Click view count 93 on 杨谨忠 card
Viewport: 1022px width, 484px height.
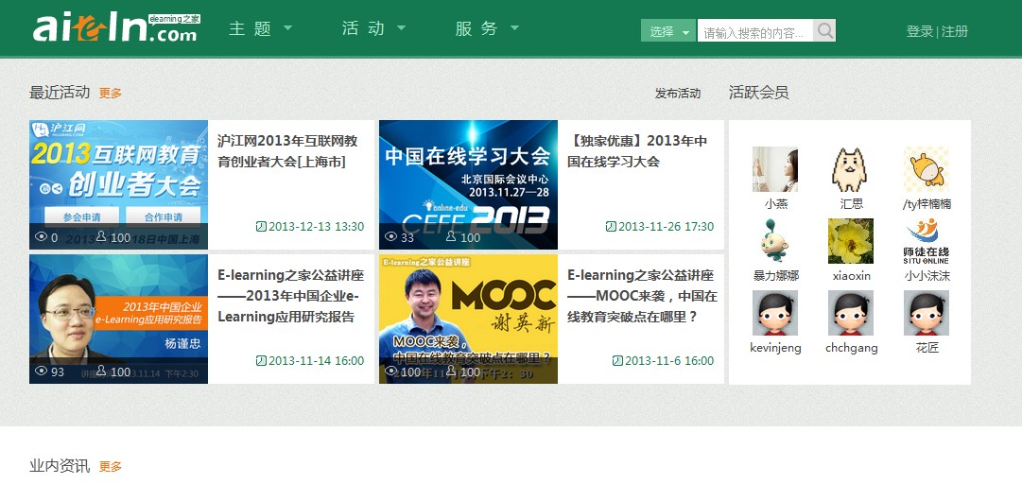click(x=58, y=372)
